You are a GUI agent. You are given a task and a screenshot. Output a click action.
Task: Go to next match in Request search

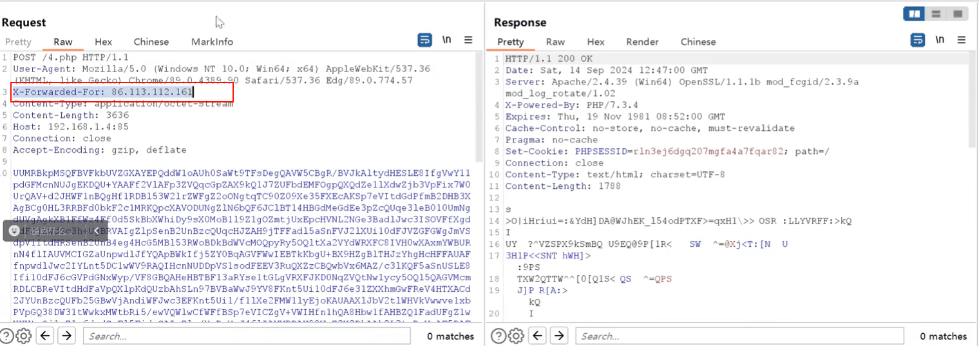click(67, 336)
